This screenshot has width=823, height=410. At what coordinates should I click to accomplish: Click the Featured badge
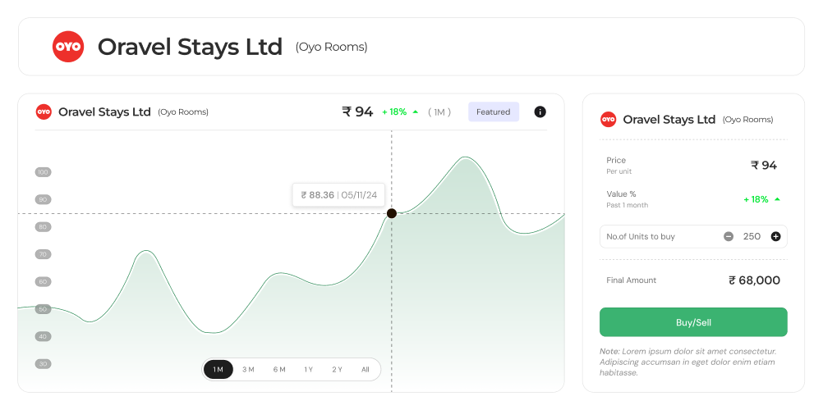(494, 112)
